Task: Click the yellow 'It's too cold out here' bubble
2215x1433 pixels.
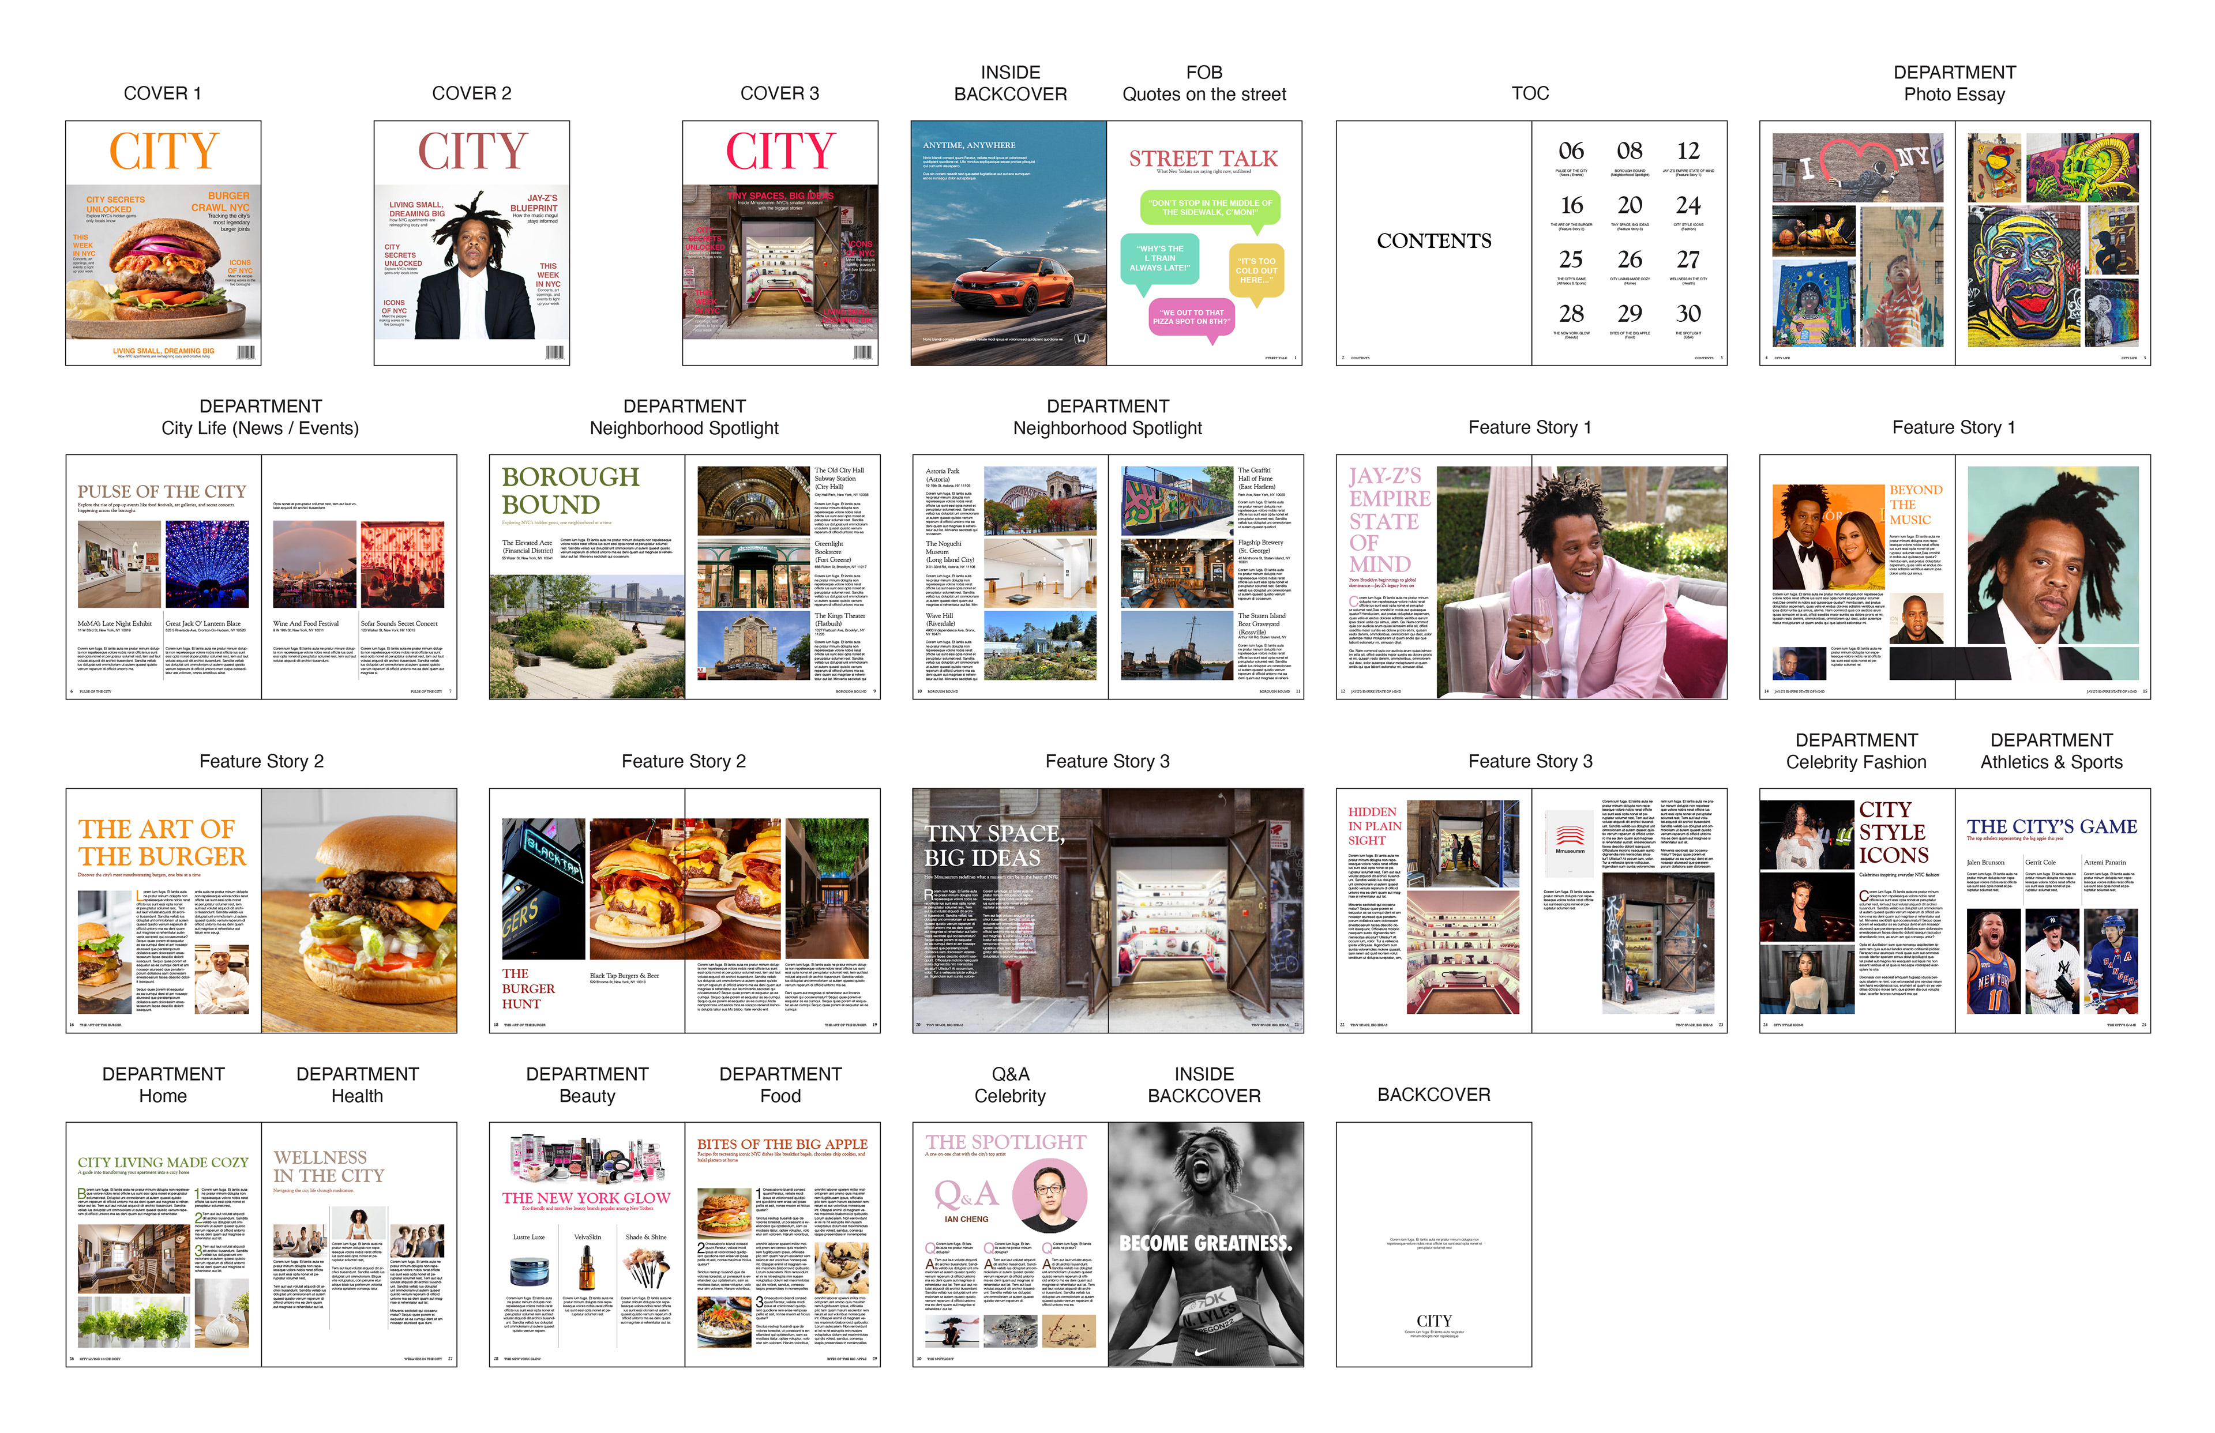Action: [1256, 270]
